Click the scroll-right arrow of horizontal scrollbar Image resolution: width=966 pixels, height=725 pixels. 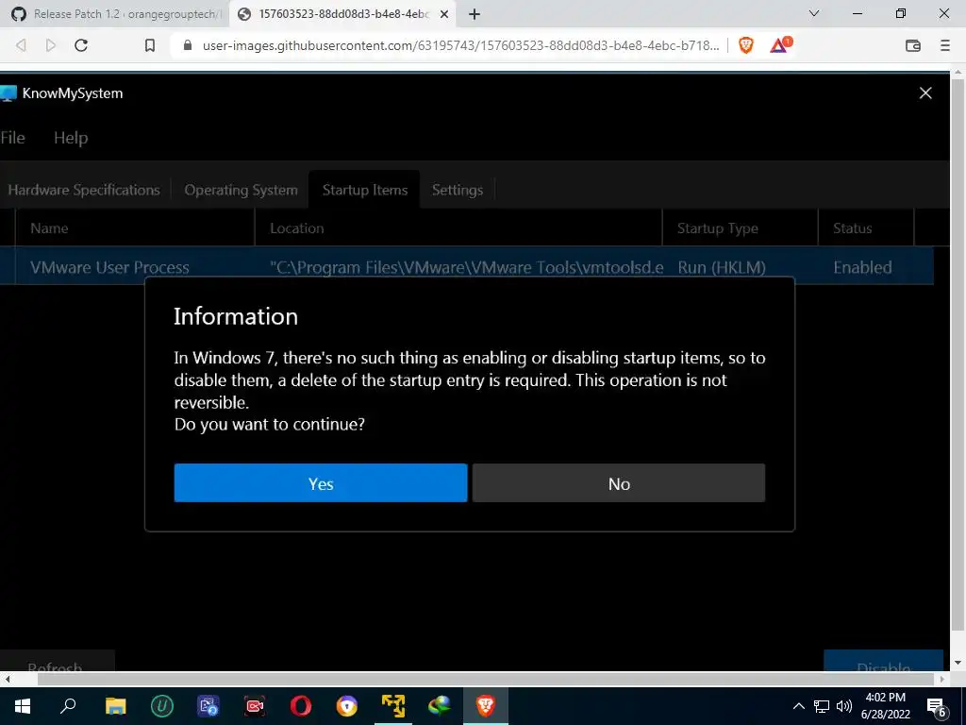pyautogui.click(x=942, y=679)
